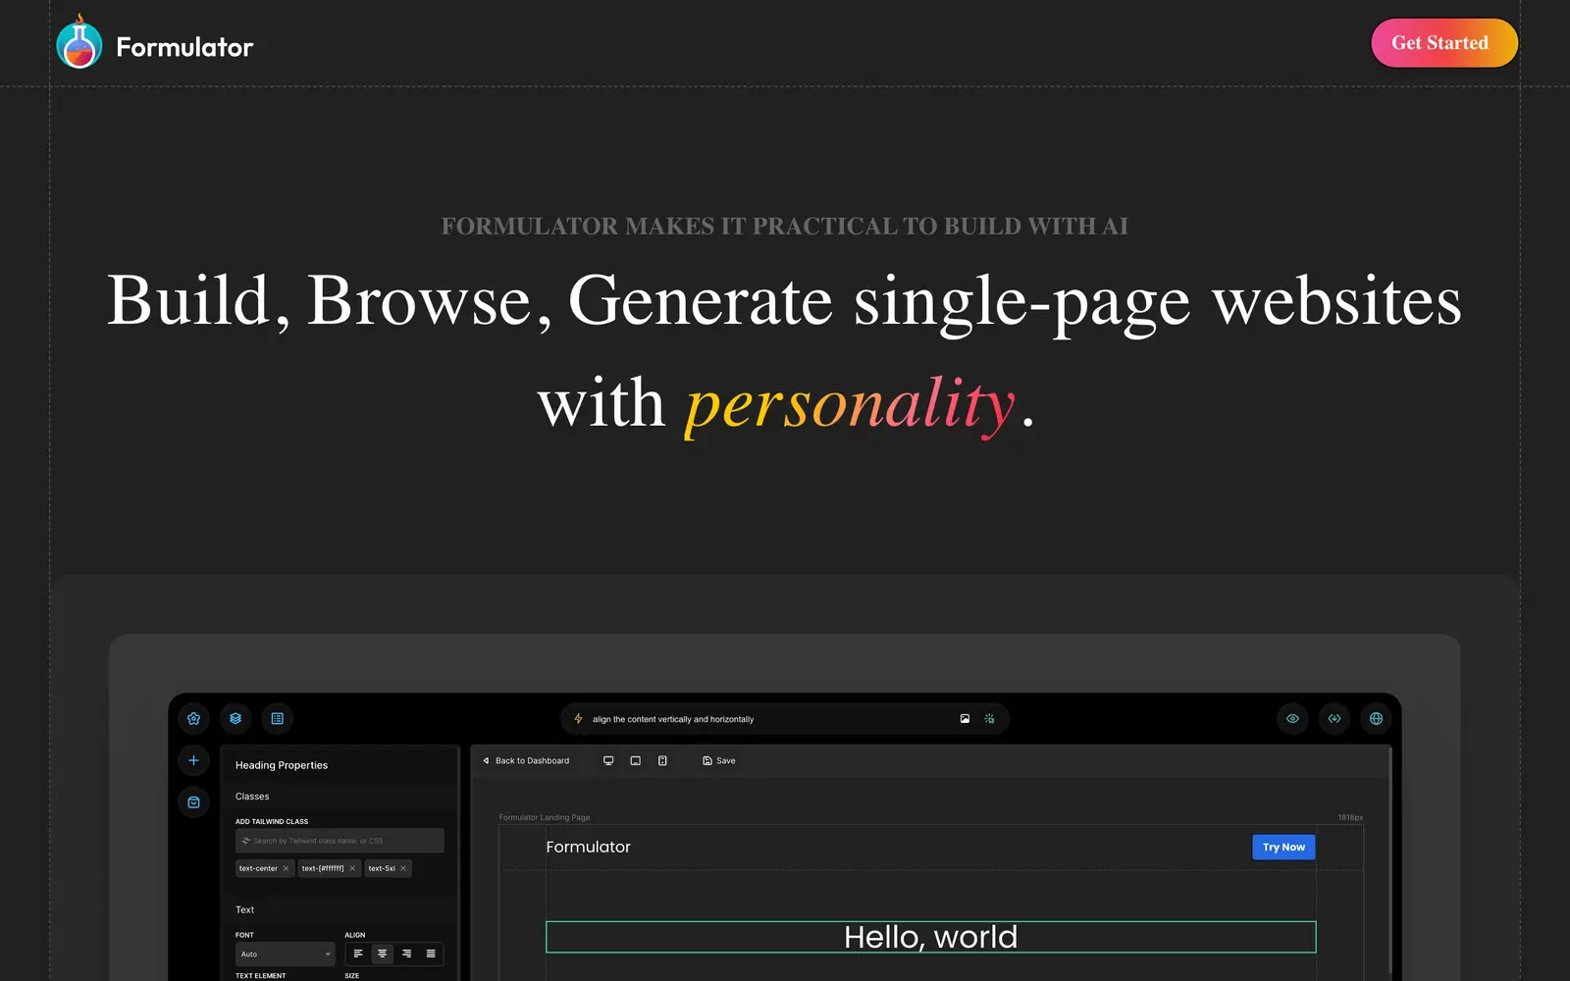This screenshot has width=1570, height=981.
Task: Toggle the eye preview icon
Action: pyautogui.click(x=1292, y=718)
